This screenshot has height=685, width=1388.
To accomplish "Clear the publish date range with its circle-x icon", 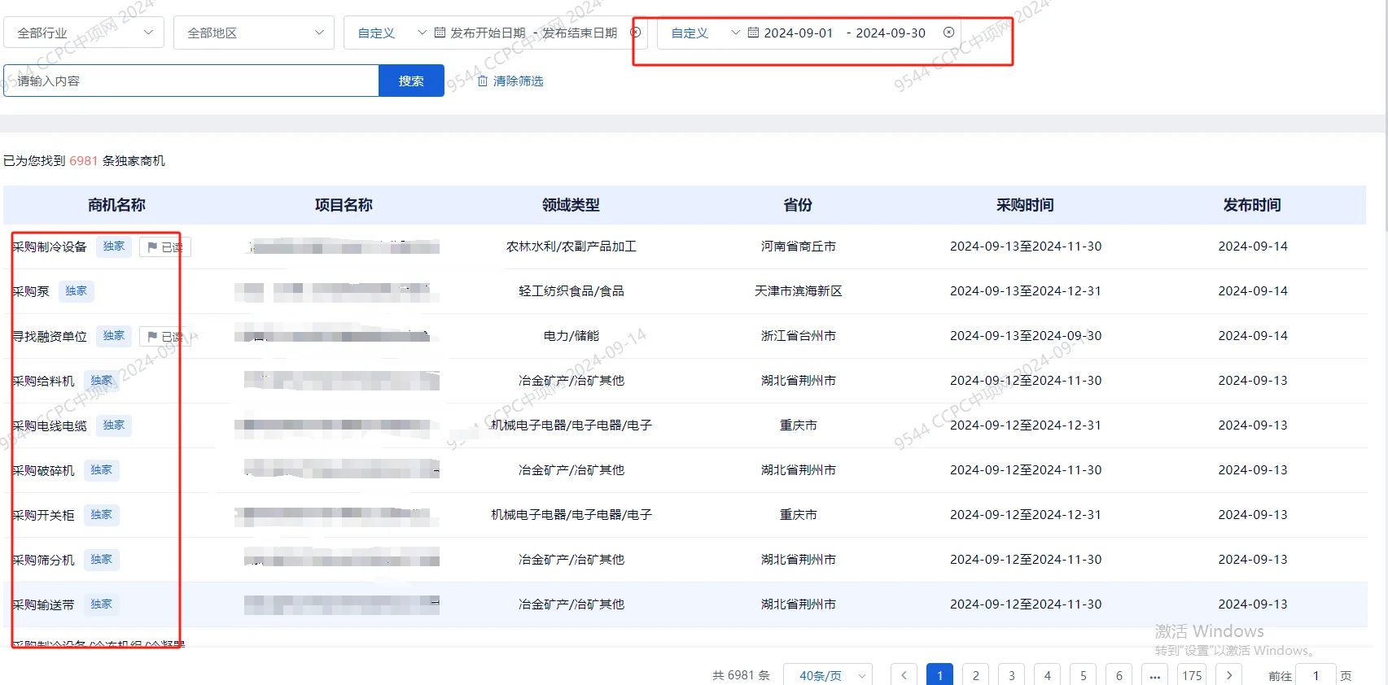I will pos(636,33).
